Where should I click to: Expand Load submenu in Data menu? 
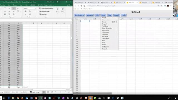[109, 18]
